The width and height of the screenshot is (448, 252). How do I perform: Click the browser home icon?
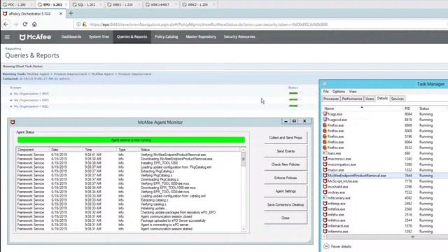[x=34, y=24]
